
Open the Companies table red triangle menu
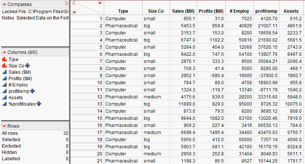4,4
